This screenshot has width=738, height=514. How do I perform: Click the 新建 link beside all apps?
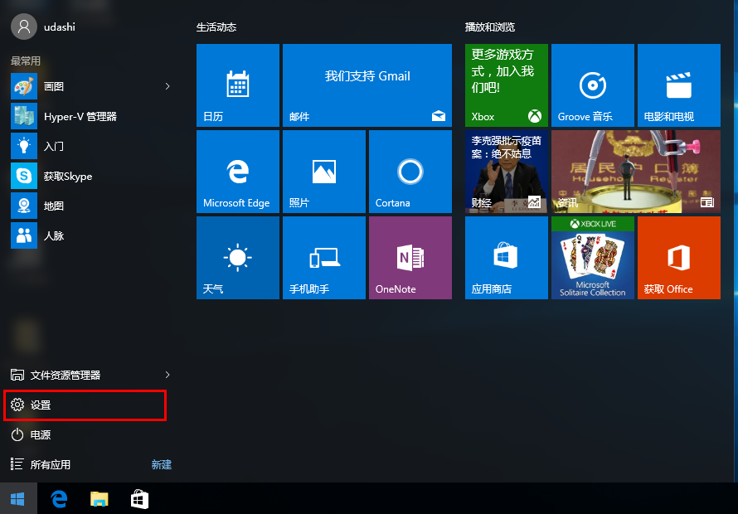click(x=162, y=464)
